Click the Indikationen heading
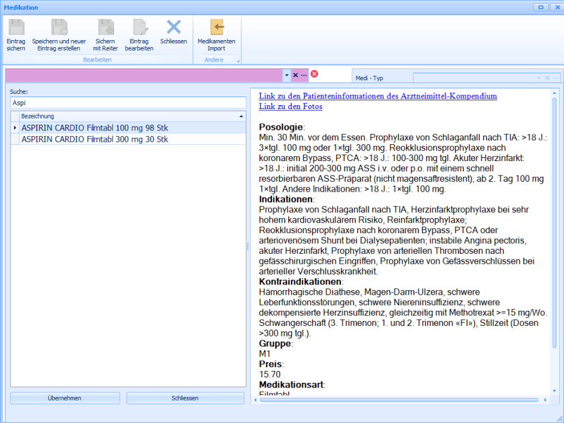564x423 pixels. pos(286,199)
